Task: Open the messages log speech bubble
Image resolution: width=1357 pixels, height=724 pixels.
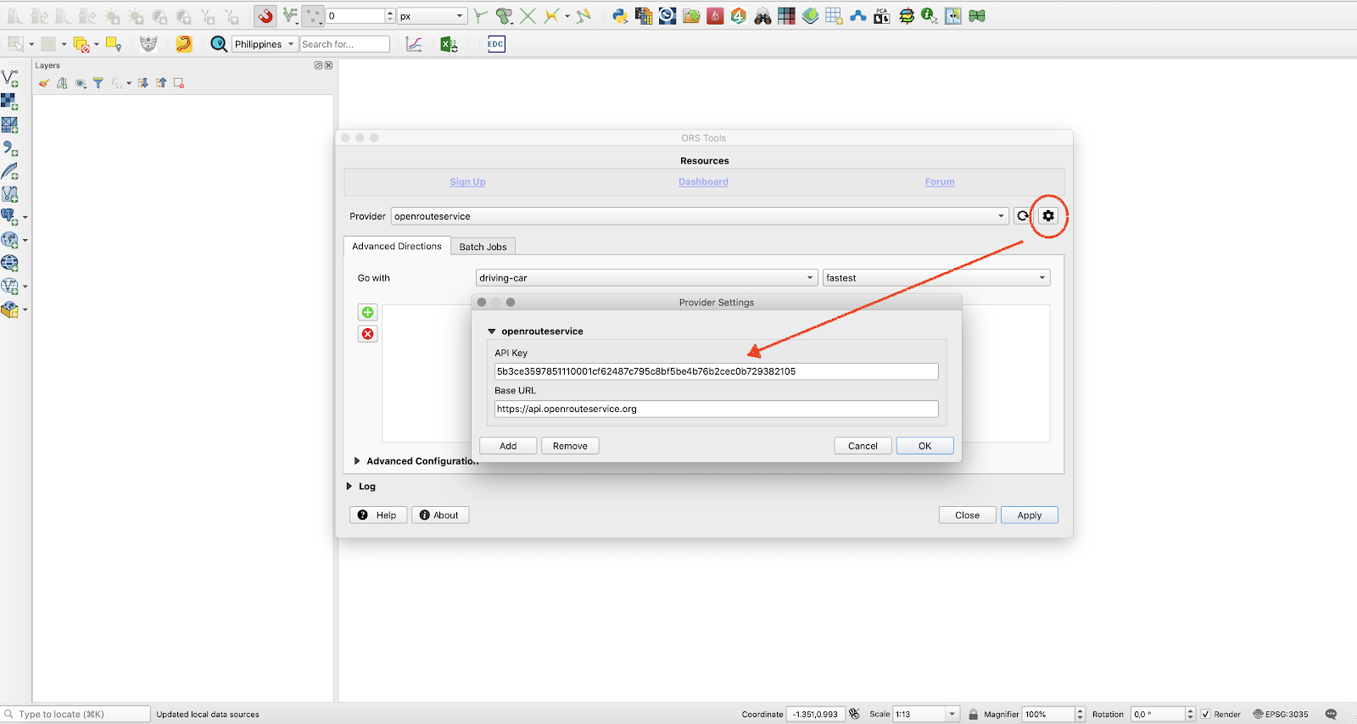Action: (1331, 714)
